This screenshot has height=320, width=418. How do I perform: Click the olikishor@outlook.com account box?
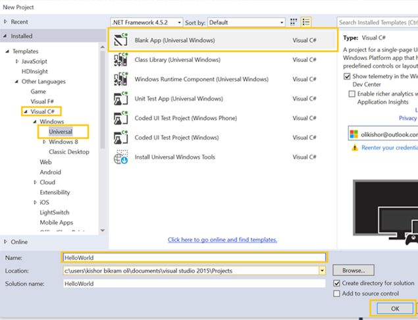(383, 133)
